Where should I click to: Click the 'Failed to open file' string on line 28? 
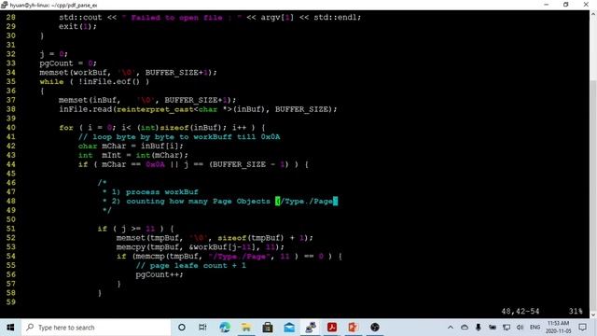(x=182, y=17)
